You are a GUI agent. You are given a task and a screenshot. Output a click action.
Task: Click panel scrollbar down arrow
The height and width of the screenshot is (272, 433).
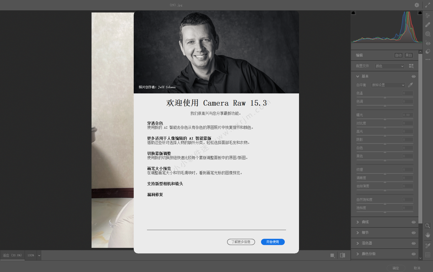pyautogui.click(x=420, y=258)
